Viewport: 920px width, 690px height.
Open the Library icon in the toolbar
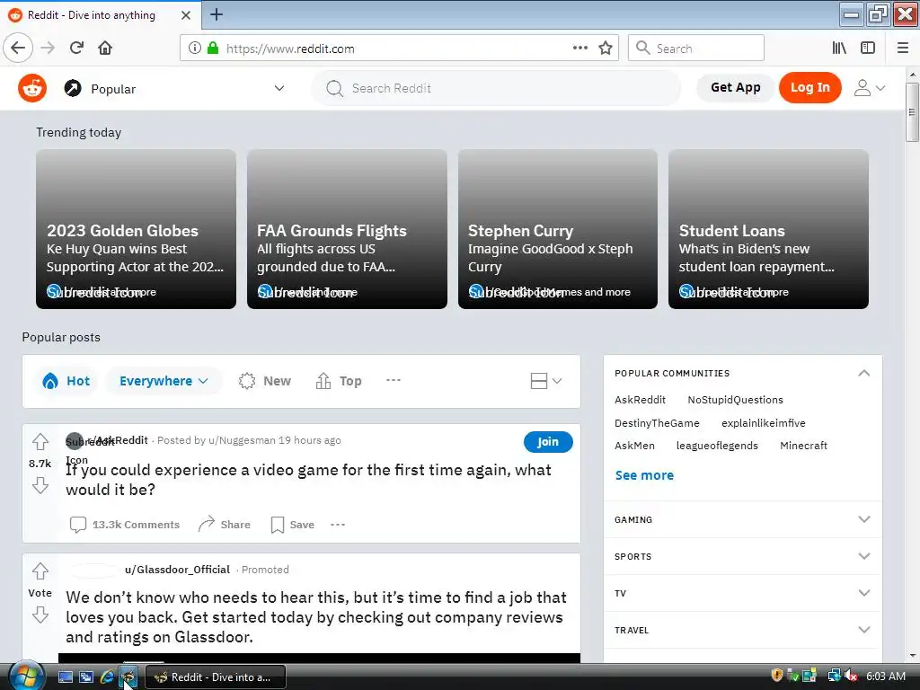(839, 49)
